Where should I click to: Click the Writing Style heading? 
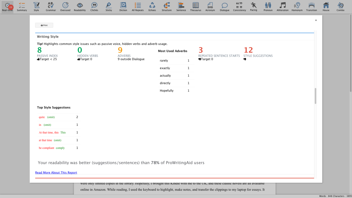(47, 36)
